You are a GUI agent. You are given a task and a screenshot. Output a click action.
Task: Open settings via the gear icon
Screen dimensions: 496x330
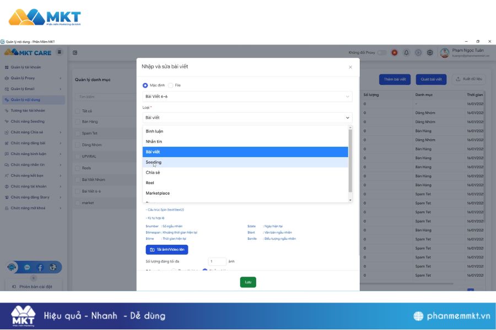click(x=430, y=53)
